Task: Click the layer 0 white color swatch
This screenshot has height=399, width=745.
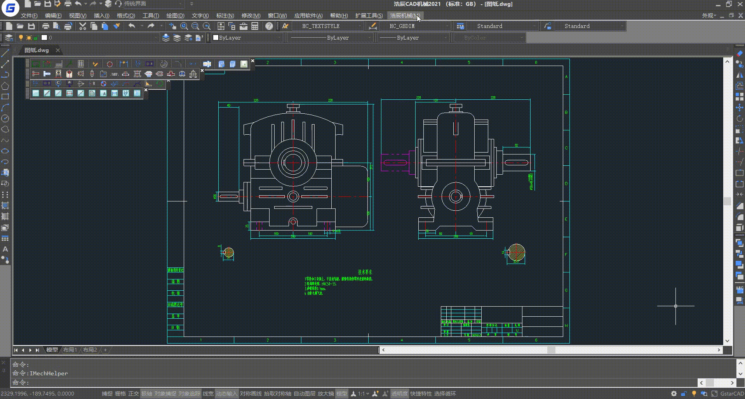Action: pyautogui.click(x=44, y=38)
